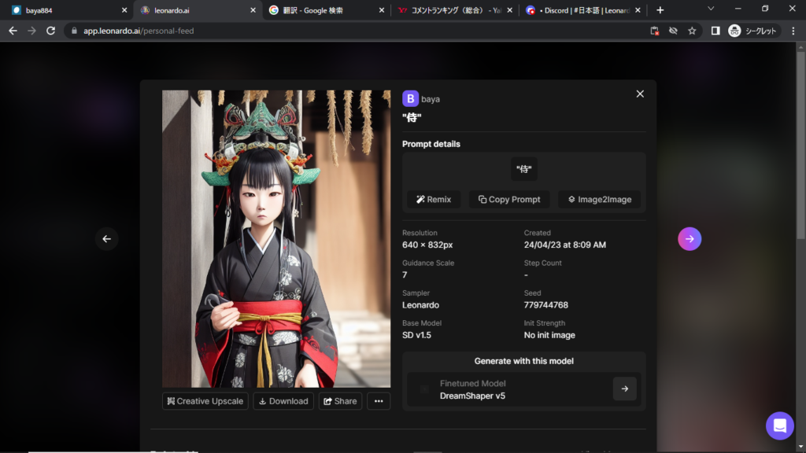Click Creative Upscale below the image

click(205, 401)
